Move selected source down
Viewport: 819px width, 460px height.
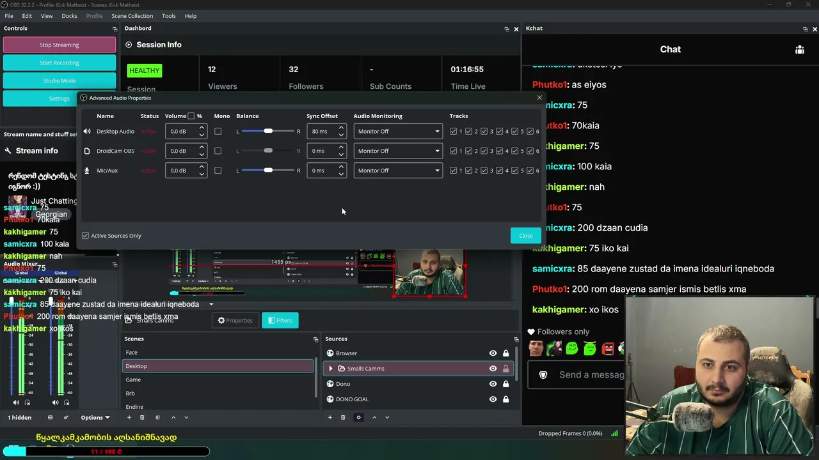[x=387, y=417]
